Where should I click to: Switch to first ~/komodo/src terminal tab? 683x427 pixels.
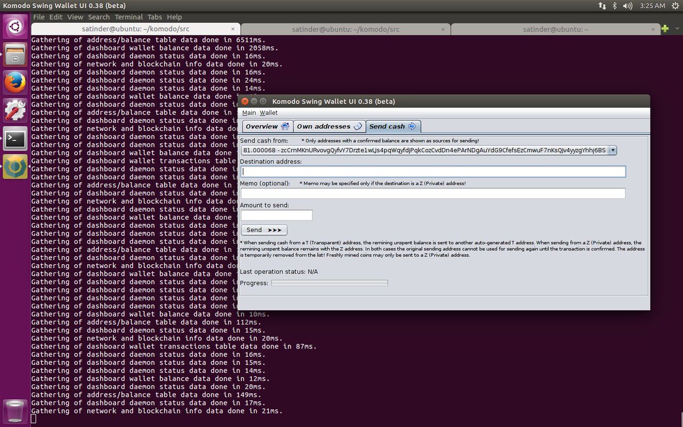136,28
